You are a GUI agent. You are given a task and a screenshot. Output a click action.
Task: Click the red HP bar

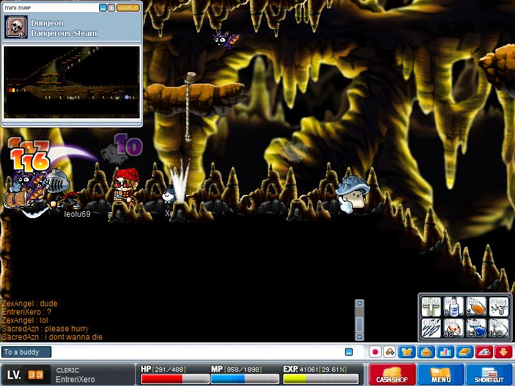coord(174,379)
